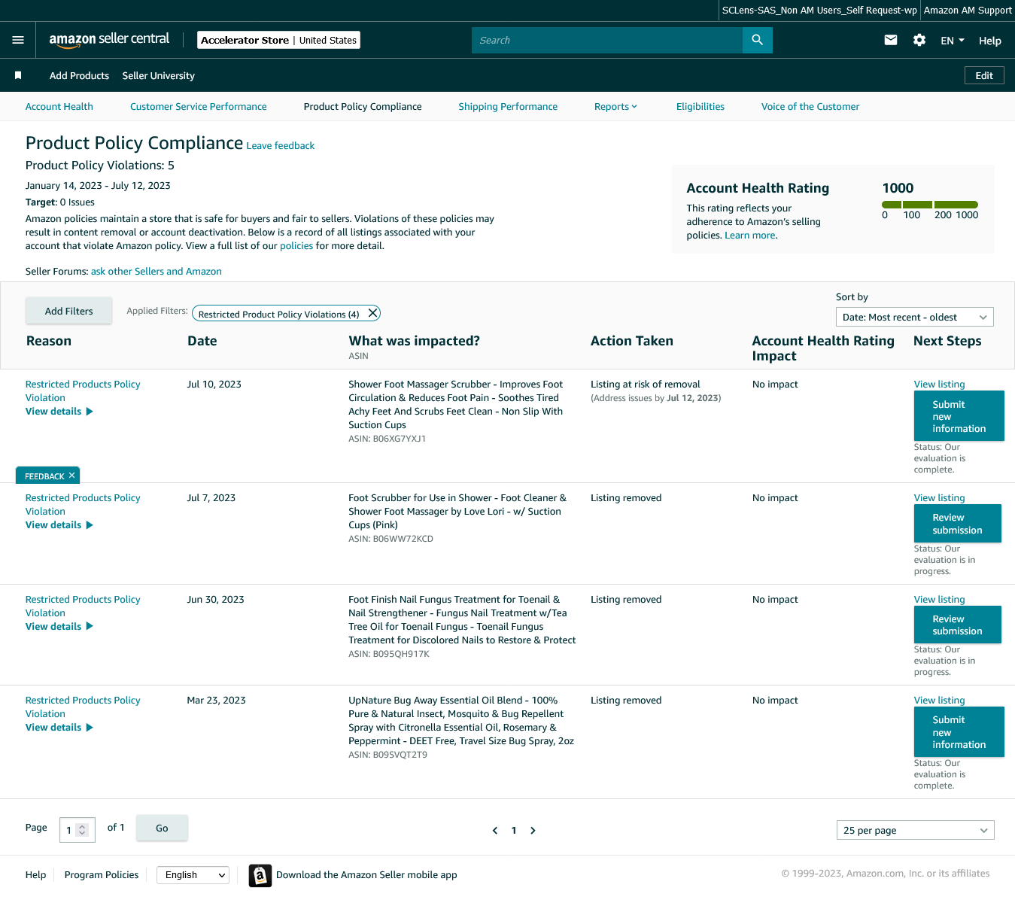
Task: Open the EN language dropdown
Action: 953,41
